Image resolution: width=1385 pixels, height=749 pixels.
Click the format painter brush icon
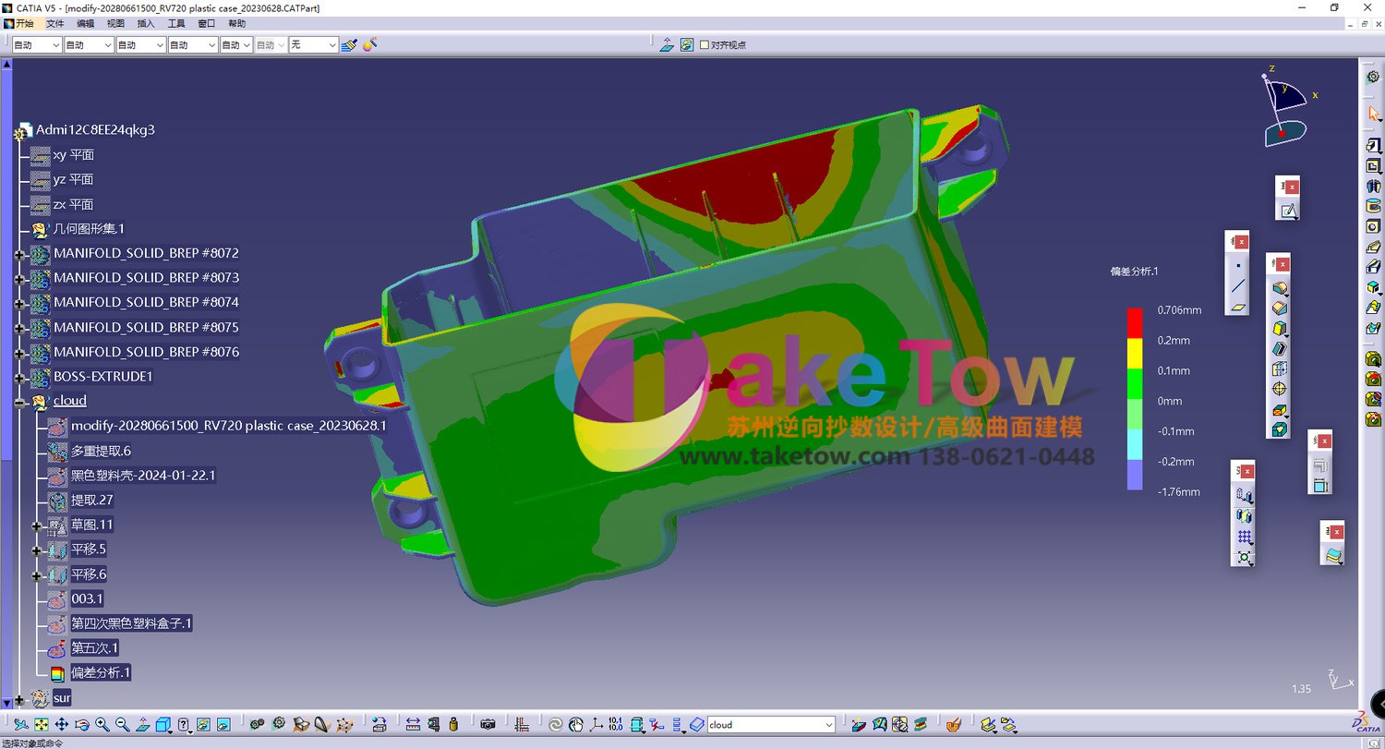[x=349, y=44]
